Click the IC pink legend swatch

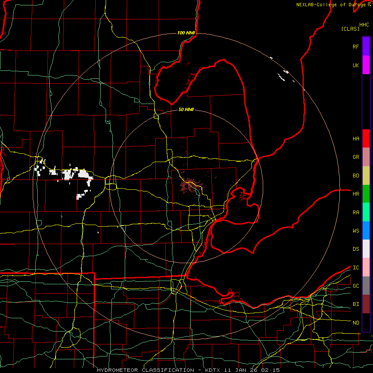click(x=366, y=267)
